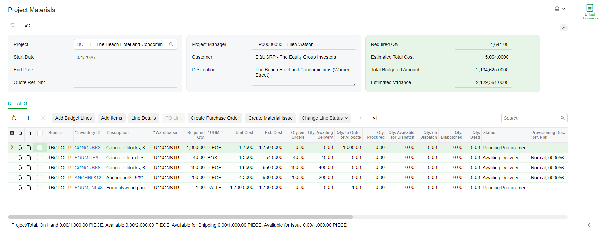This screenshot has width=602, height=231.
Task: Open the FORMPNL48 inventory link
Action: [x=89, y=188]
